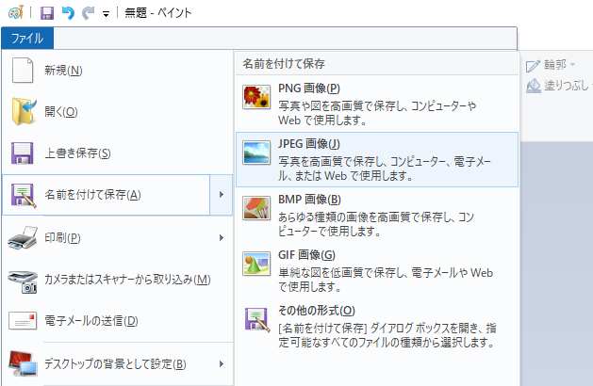Click the printer icon for 印刷(P)

[23, 236]
